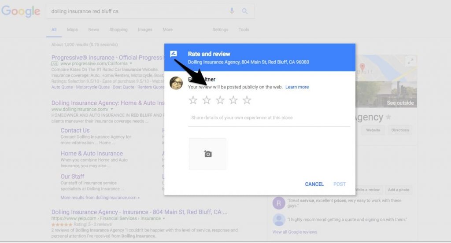
Task: Switch to the Maps search tab
Action: [72, 29]
